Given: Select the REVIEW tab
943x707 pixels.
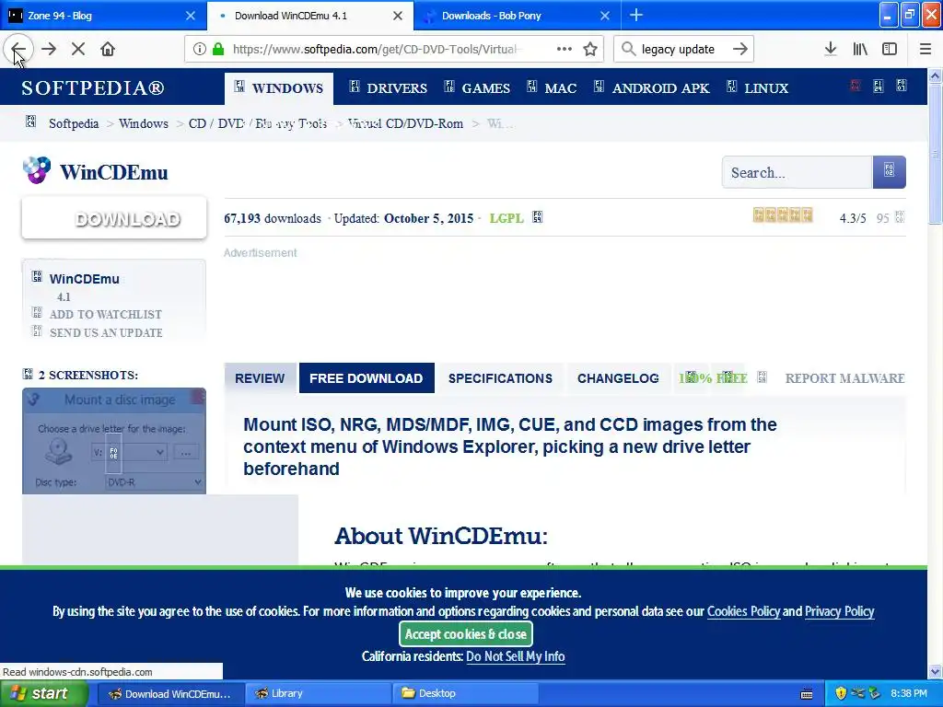Looking at the screenshot, I should click(x=260, y=378).
